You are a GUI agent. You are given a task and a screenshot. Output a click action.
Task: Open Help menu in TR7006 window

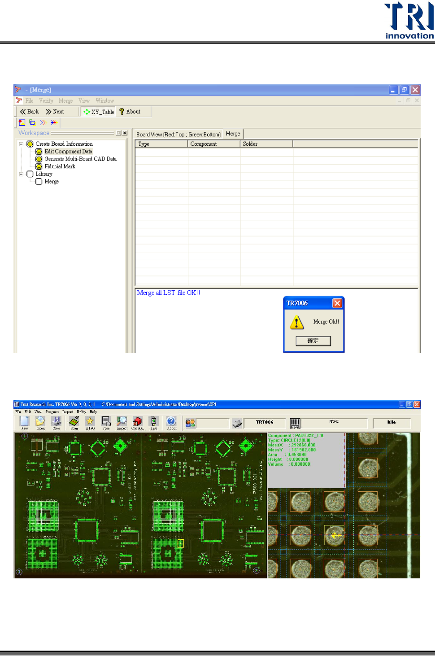click(93, 411)
